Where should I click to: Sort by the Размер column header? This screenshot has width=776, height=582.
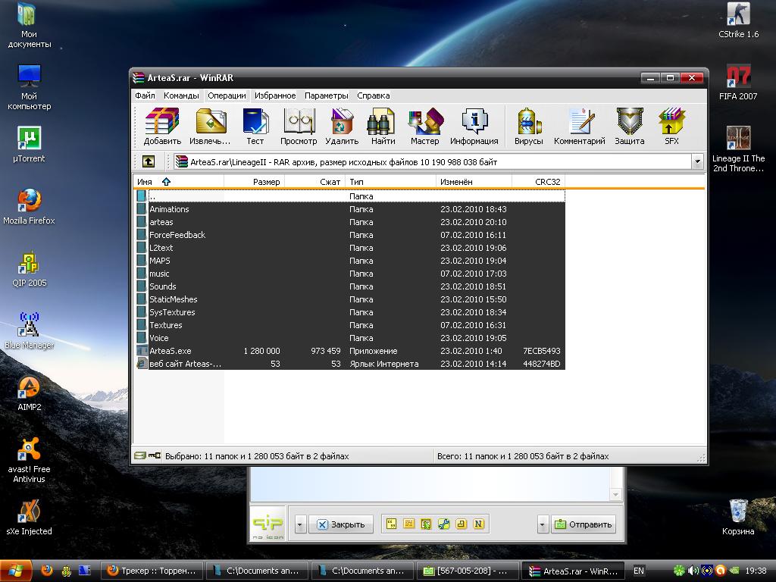(254, 182)
